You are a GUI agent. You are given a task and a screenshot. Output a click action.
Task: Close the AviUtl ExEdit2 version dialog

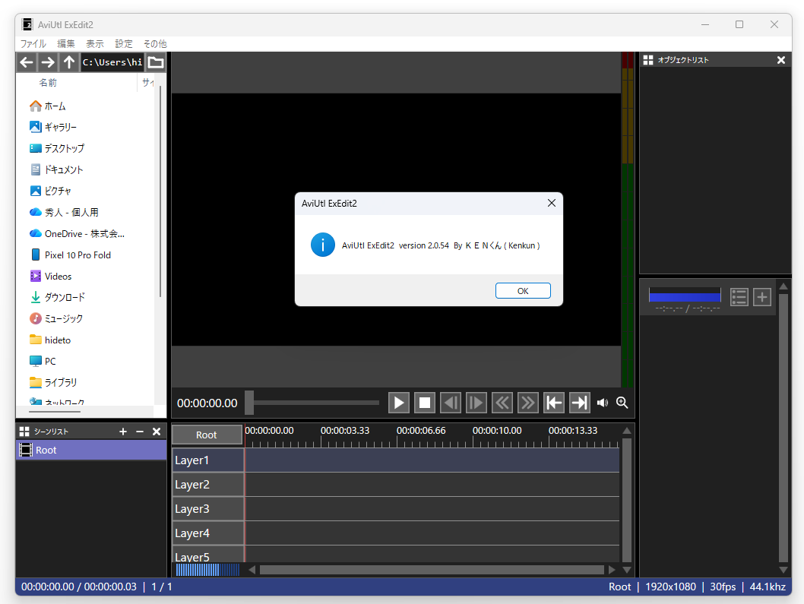552,203
